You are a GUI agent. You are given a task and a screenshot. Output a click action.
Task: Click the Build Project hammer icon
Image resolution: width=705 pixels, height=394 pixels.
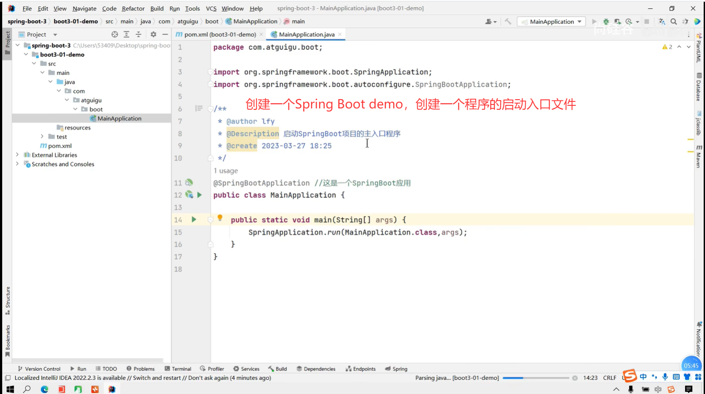pyautogui.click(x=508, y=21)
